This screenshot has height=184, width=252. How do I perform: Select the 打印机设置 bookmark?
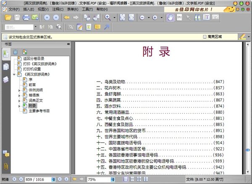point(32,69)
